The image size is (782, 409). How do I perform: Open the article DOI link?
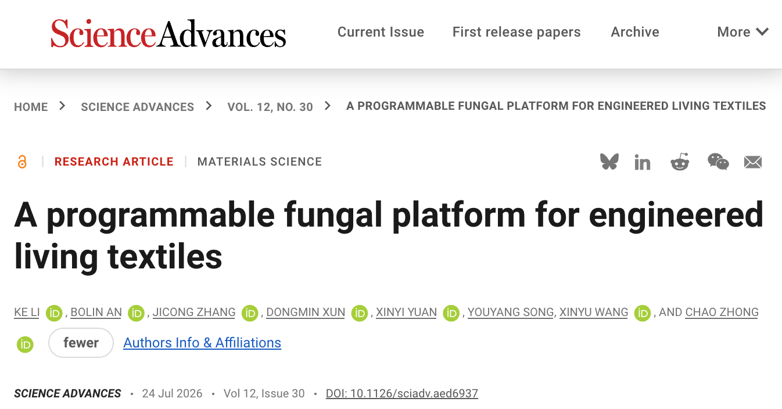(402, 393)
